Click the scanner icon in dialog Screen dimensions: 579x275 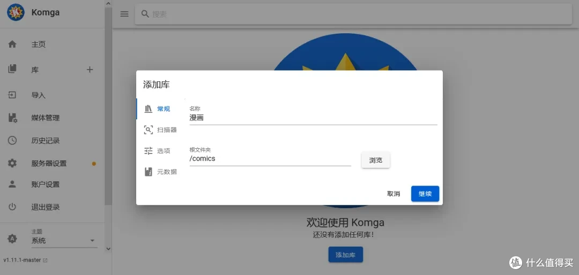[x=149, y=130]
